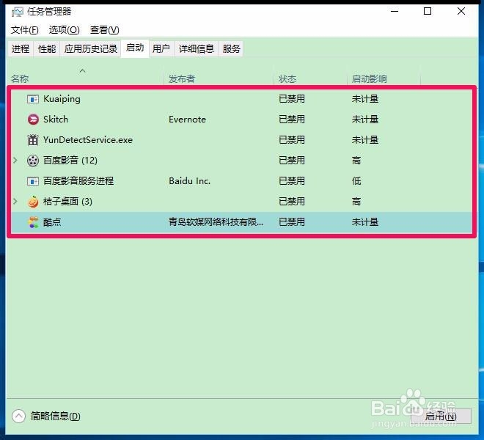484x440 pixels.
Task: Select the 酷点 entry name
Action: (x=52, y=222)
